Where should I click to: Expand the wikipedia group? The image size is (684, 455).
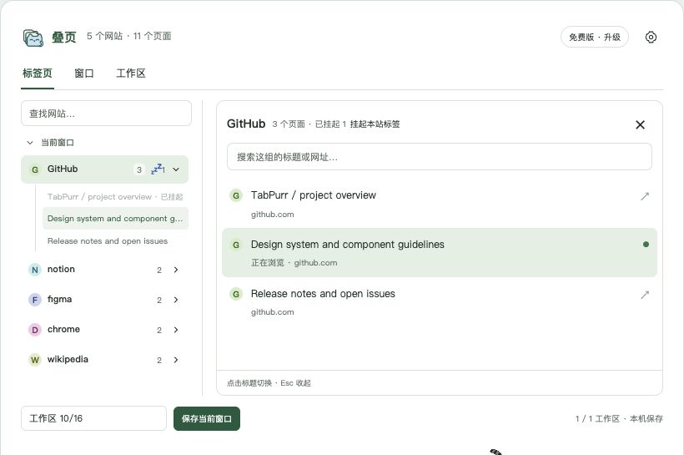[176, 360]
